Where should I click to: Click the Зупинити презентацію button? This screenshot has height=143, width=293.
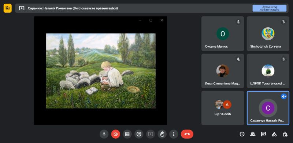(269, 8)
